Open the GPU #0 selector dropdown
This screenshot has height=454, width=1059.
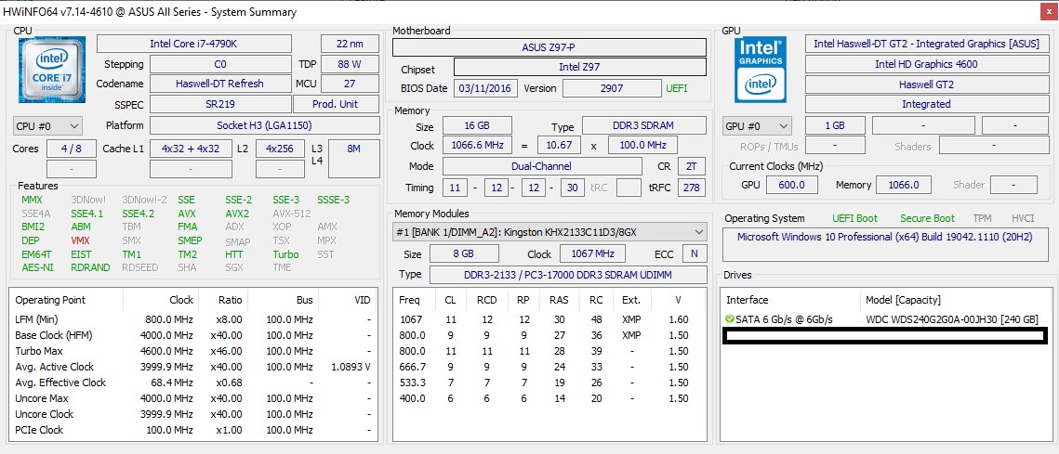tap(758, 126)
